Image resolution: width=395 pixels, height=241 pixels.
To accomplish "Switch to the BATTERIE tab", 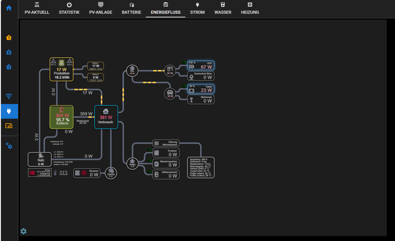I will [132, 9].
